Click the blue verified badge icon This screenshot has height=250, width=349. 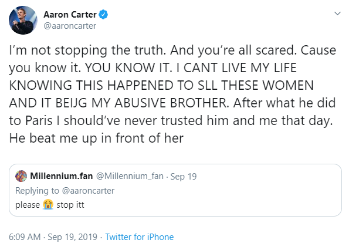pos(103,15)
